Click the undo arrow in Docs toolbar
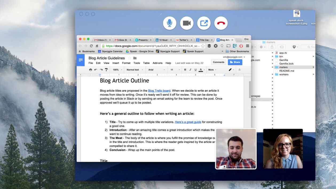This screenshot has height=189, width=336. coord(96,70)
